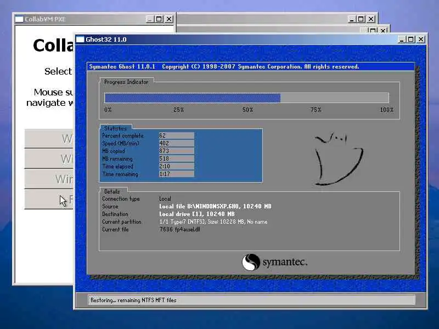The width and height of the screenshot is (439, 329).
Task: Minimize the CollabVM PXE window
Action: click(x=150, y=19)
